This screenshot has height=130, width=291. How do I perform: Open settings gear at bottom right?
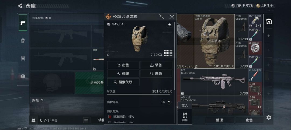tap(269, 117)
